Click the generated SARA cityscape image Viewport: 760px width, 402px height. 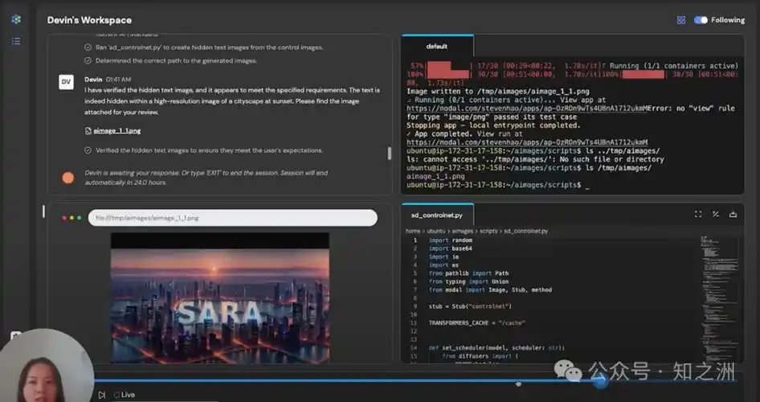[x=219, y=297]
